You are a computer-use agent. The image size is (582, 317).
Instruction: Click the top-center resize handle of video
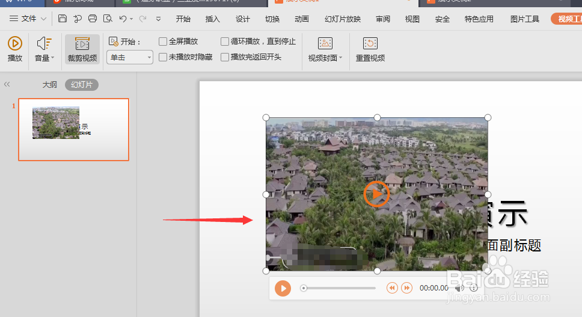377,118
